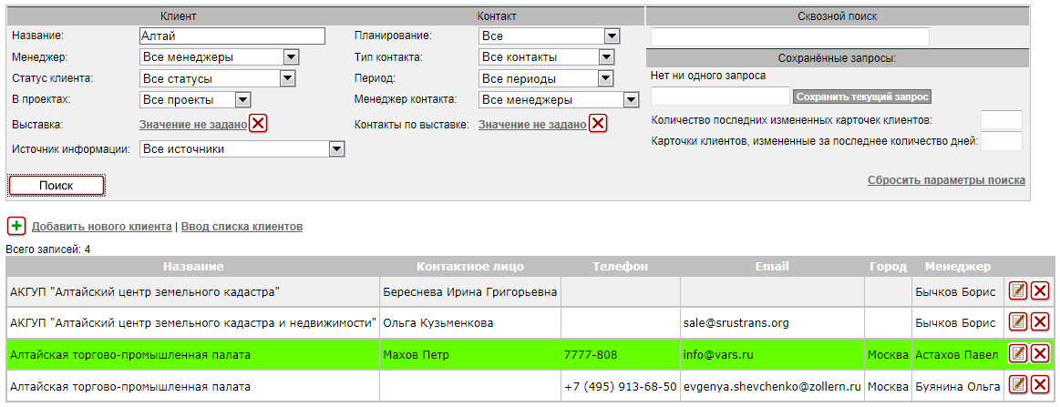Delete the highlighted Махов Петр row

1040,354
